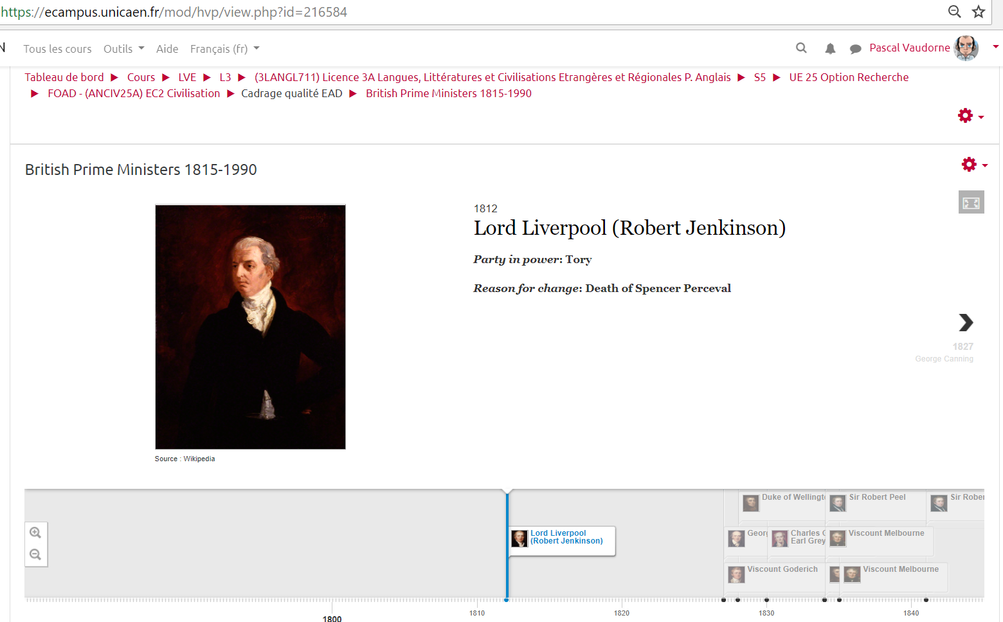The height and width of the screenshot is (622, 1003).
Task: Click the timeline zoom in icon
Action: [x=35, y=533]
